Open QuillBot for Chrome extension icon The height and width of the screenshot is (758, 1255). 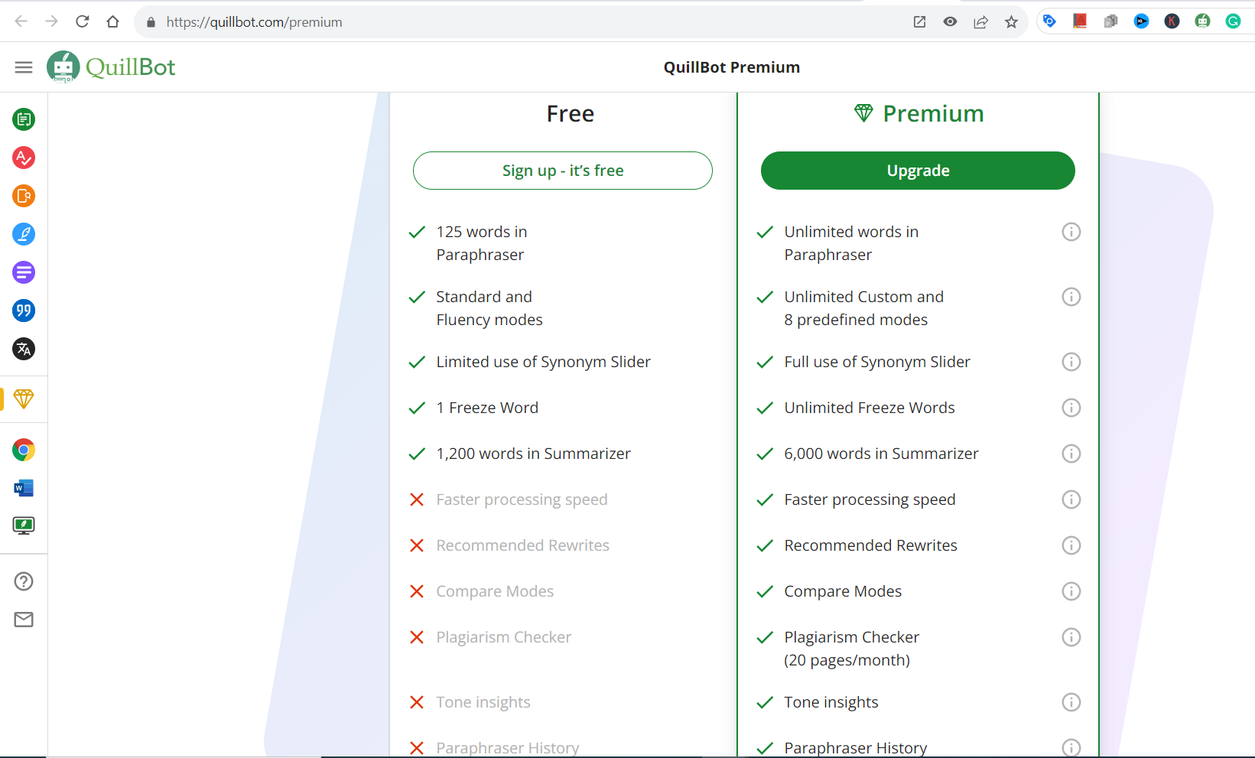pos(24,450)
